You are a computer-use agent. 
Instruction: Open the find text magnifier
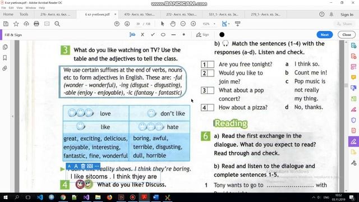pos(57,24)
